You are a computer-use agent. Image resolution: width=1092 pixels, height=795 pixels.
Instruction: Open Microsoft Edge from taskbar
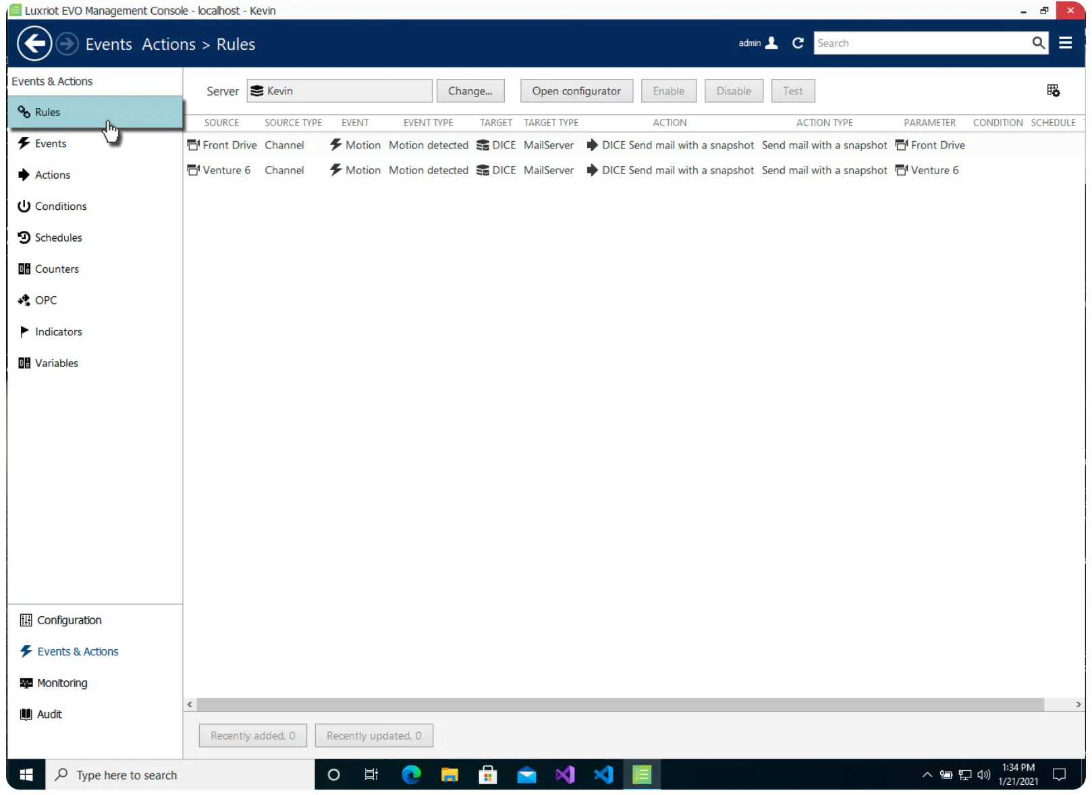[x=411, y=775]
